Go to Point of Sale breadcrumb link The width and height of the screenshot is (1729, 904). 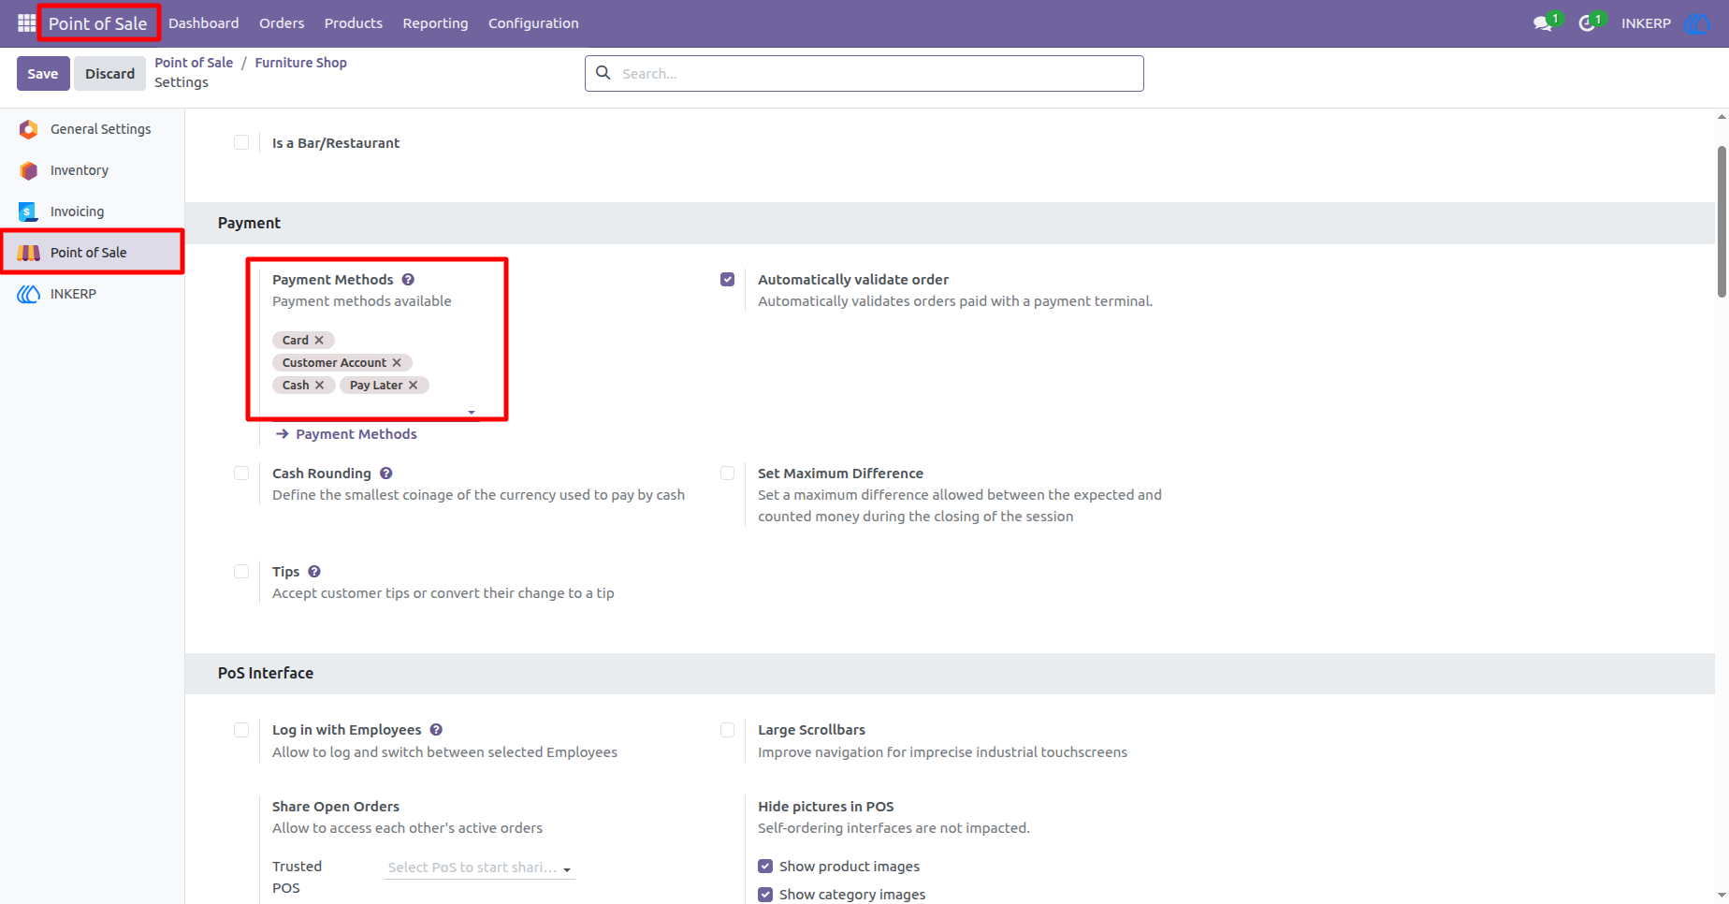point(194,63)
